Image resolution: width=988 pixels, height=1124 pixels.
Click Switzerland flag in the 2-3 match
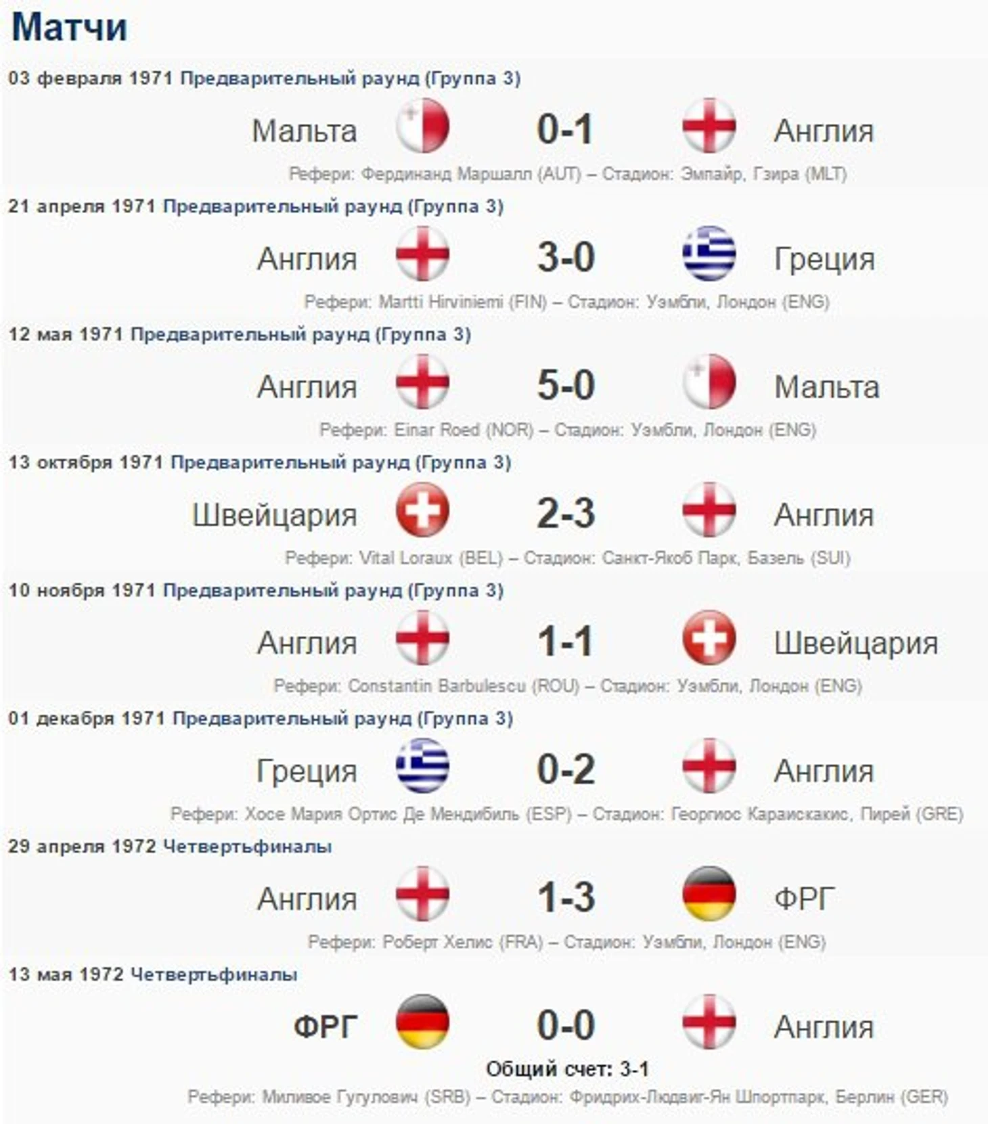422,510
